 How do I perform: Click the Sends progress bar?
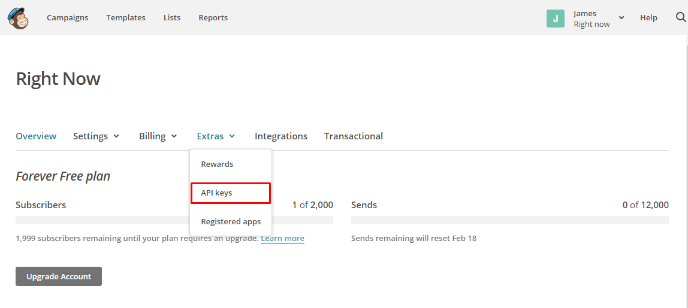click(510, 220)
